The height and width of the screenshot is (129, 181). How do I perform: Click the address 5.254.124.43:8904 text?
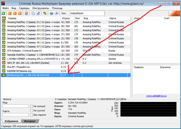pyautogui.click(x=78, y=103)
